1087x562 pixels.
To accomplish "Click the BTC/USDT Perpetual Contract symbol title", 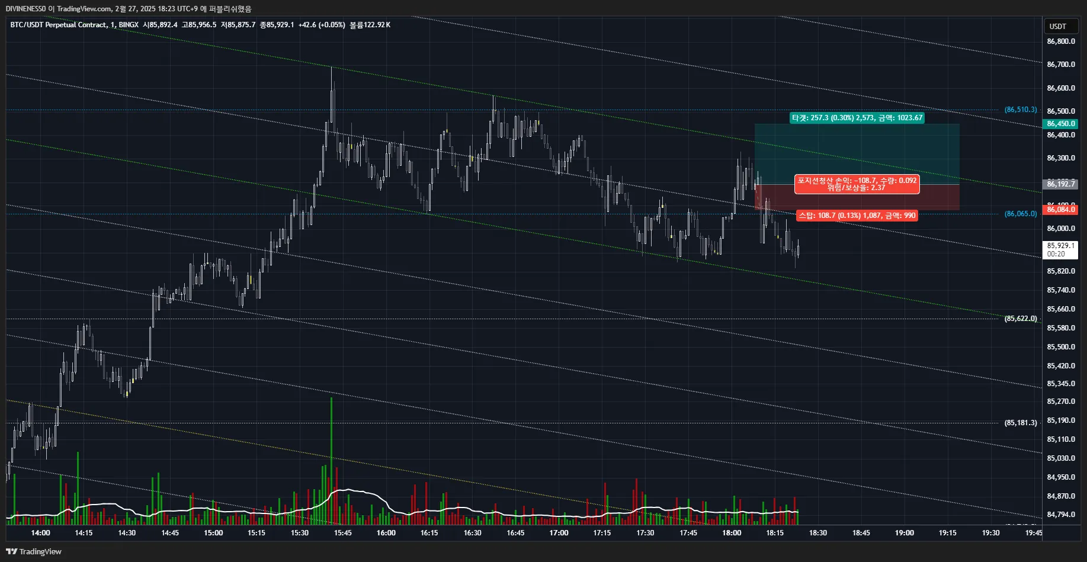I will pyautogui.click(x=59, y=25).
